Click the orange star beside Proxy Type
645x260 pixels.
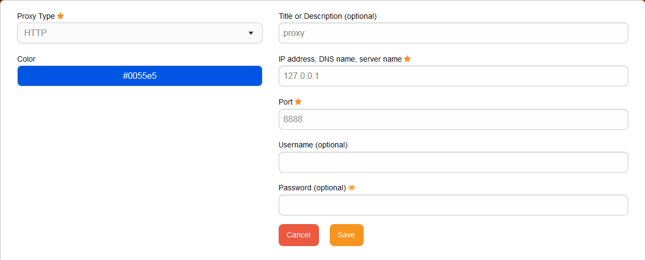coord(60,16)
